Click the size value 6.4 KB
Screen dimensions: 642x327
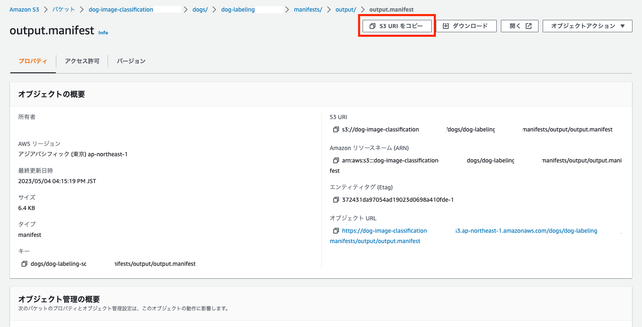tap(26, 208)
